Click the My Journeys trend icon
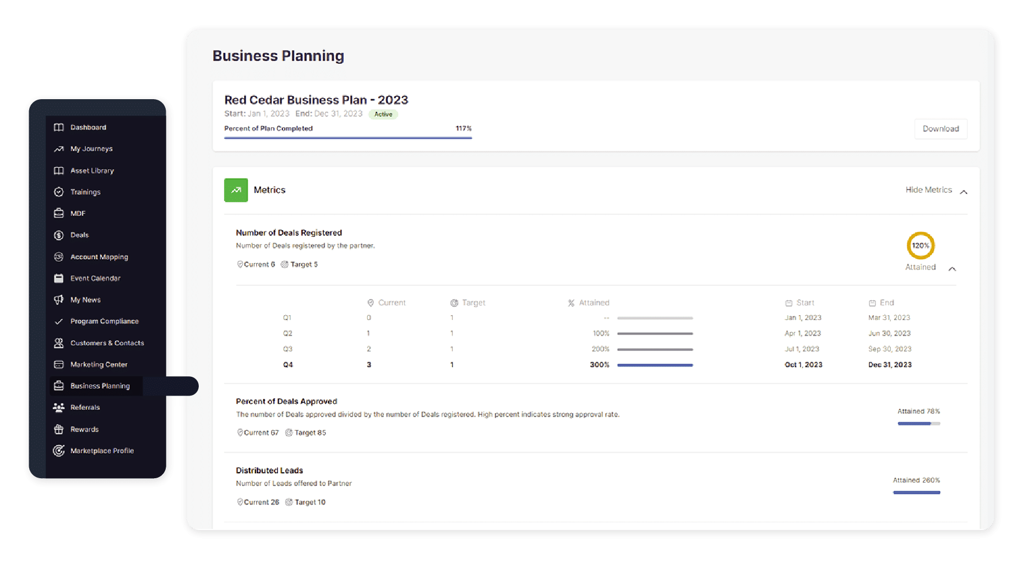 [x=58, y=149]
